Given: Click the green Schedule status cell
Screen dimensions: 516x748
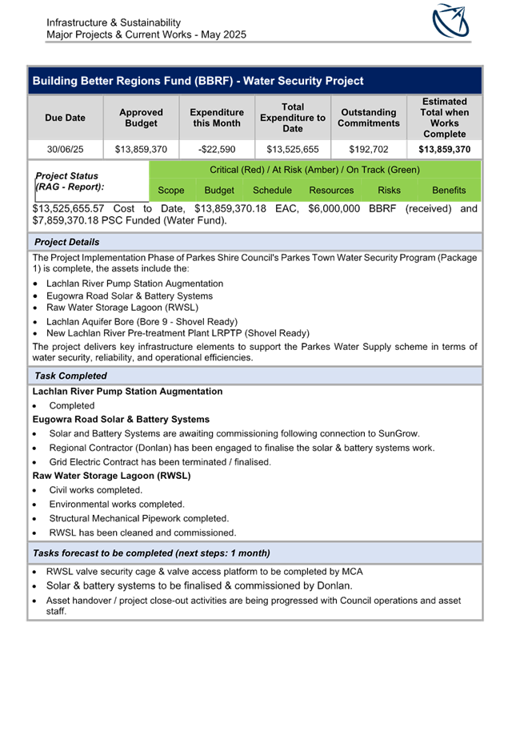Looking at the screenshot, I should [272, 191].
